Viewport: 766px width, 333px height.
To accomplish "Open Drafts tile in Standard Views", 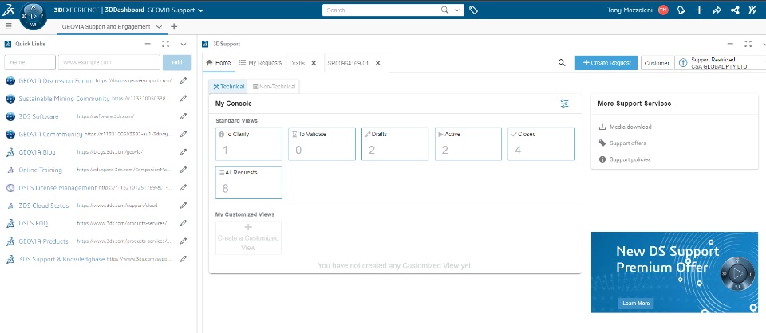I will coord(395,144).
